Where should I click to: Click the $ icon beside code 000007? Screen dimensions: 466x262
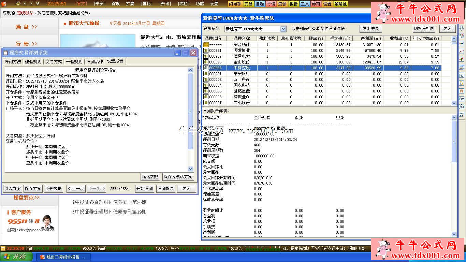(206, 102)
